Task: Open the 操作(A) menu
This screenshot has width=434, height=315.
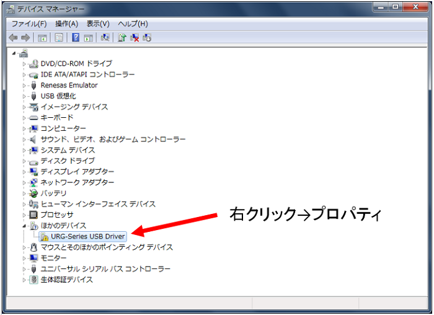Action: click(x=67, y=24)
